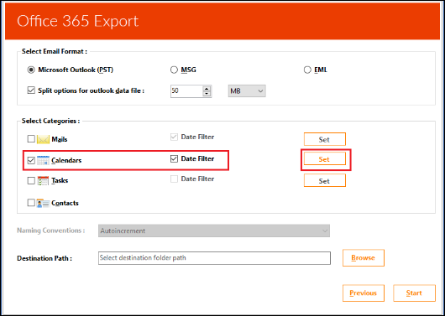445x316 pixels.
Task: Select Microsoft Outlook (PST) format
Action: click(x=31, y=70)
